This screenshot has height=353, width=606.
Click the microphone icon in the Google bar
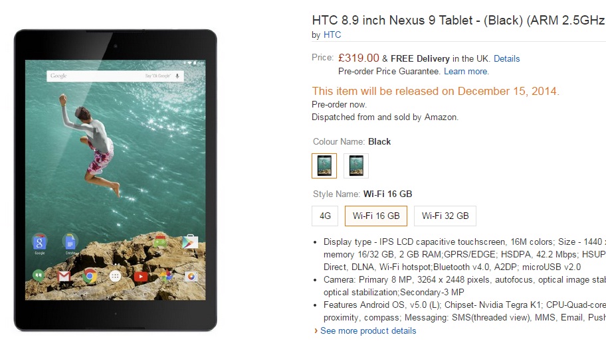click(x=177, y=76)
